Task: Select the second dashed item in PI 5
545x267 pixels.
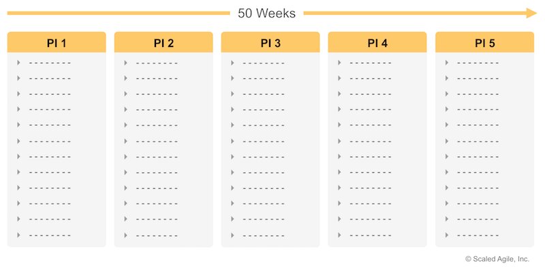Action: 478,78
